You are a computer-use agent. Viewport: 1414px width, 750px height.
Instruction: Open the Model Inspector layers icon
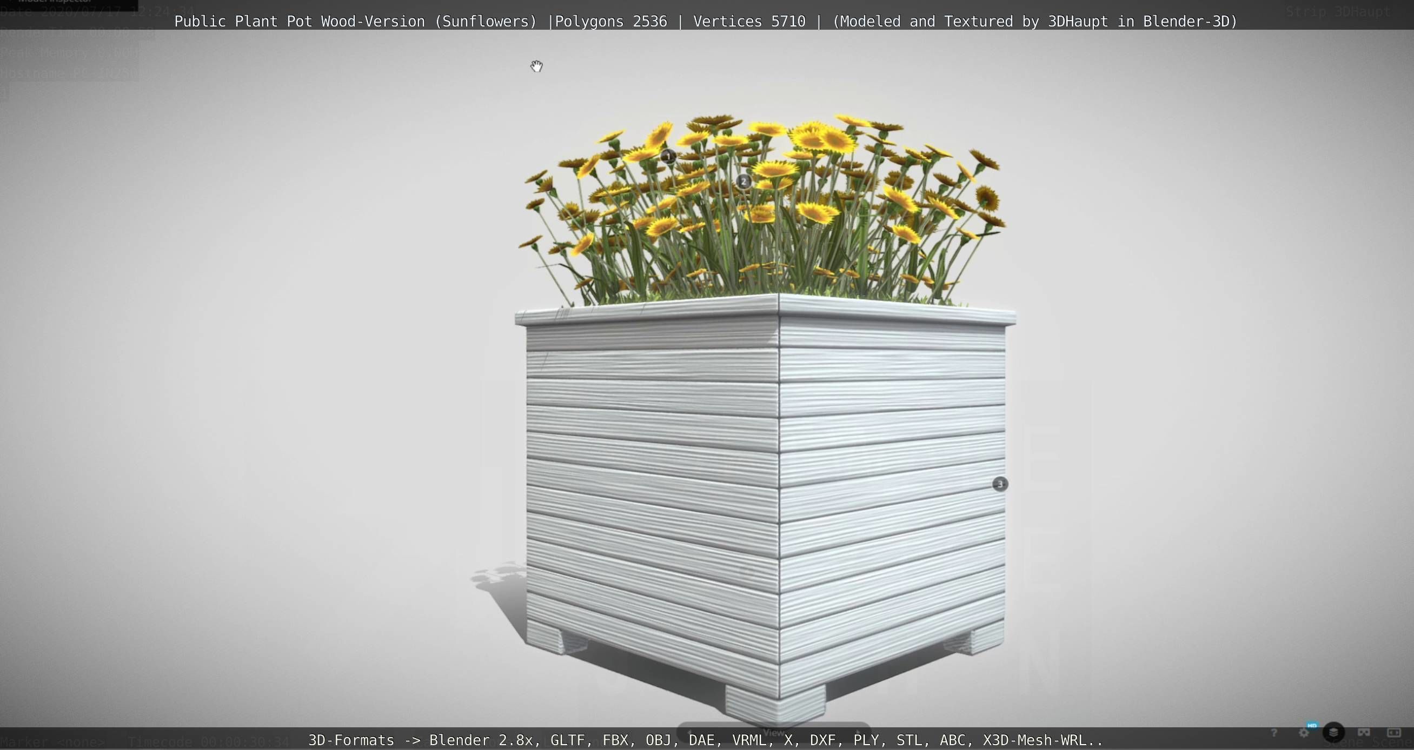1333,733
